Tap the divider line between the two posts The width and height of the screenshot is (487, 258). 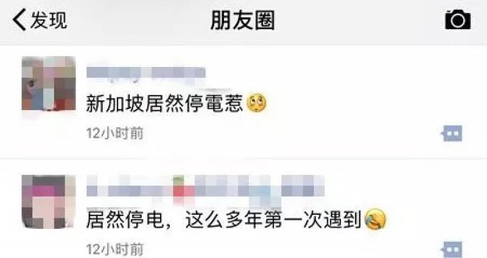click(x=243, y=159)
